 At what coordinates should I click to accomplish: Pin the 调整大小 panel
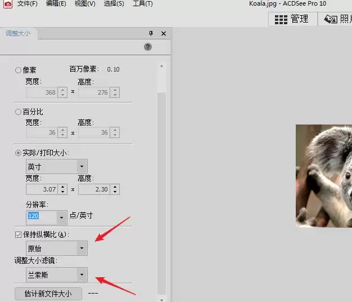tap(151, 33)
